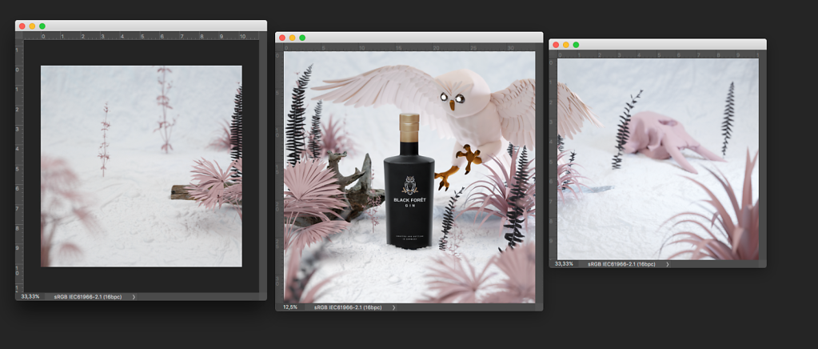The width and height of the screenshot is (818, 349).
Task: Click the horizontal ruler of the left window
Action: [x=141, y=36]
